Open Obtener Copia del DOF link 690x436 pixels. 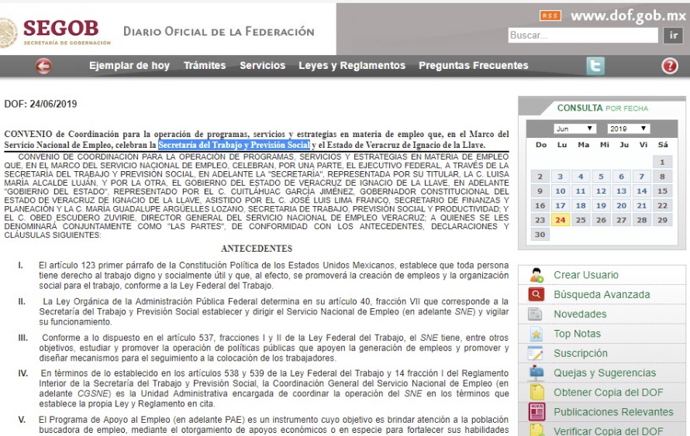point(608,393)
